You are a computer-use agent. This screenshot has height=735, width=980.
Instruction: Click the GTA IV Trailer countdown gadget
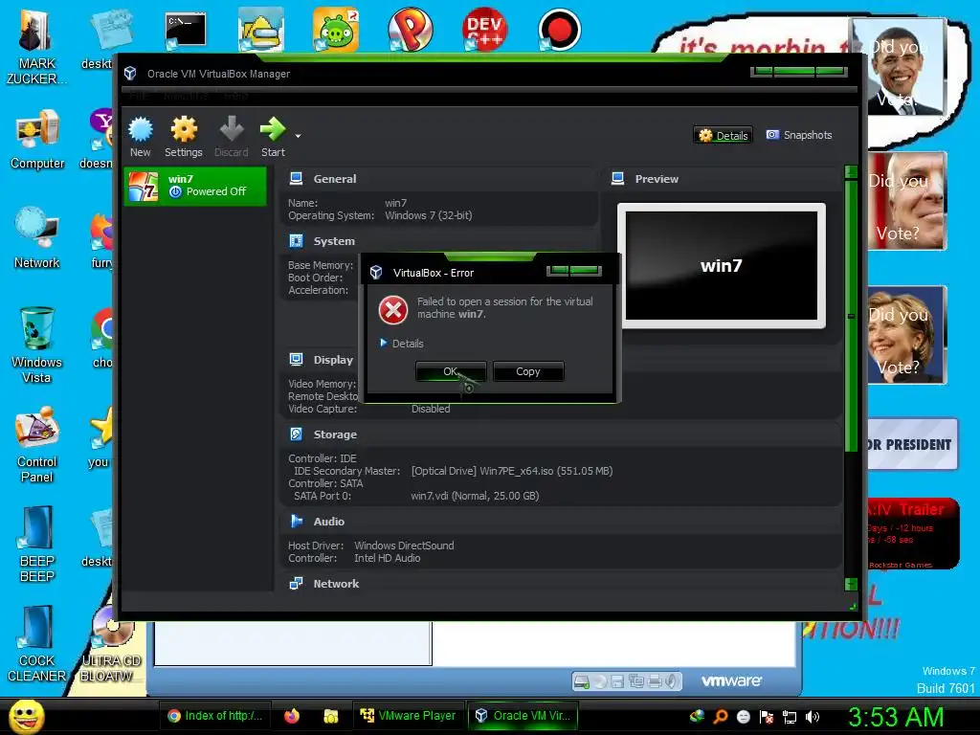[x=912, y=533]
